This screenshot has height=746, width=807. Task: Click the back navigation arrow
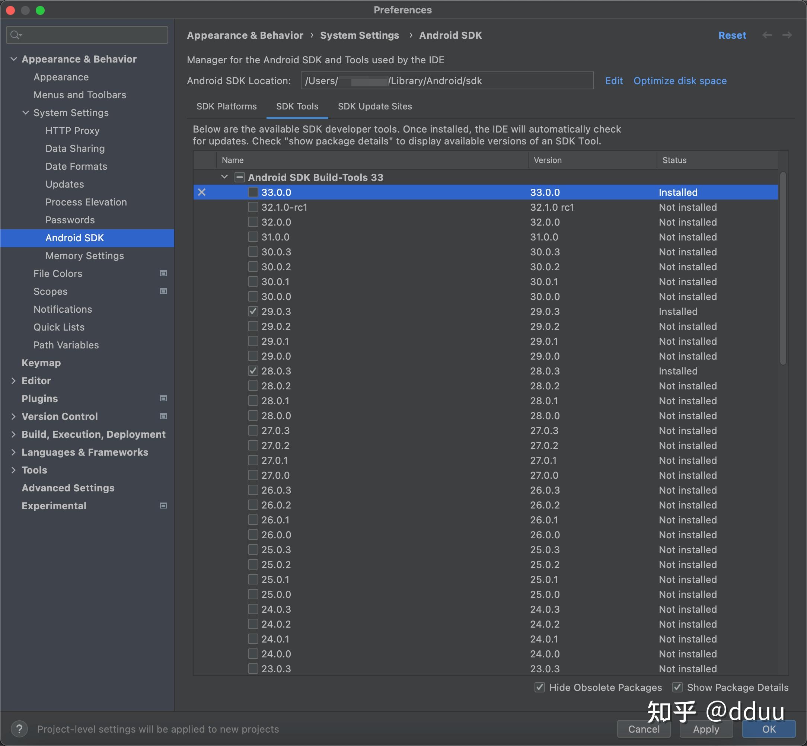pos(767,35)
